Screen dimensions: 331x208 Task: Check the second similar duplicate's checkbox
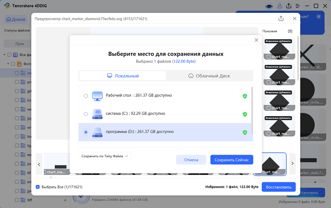coord(268,82)
